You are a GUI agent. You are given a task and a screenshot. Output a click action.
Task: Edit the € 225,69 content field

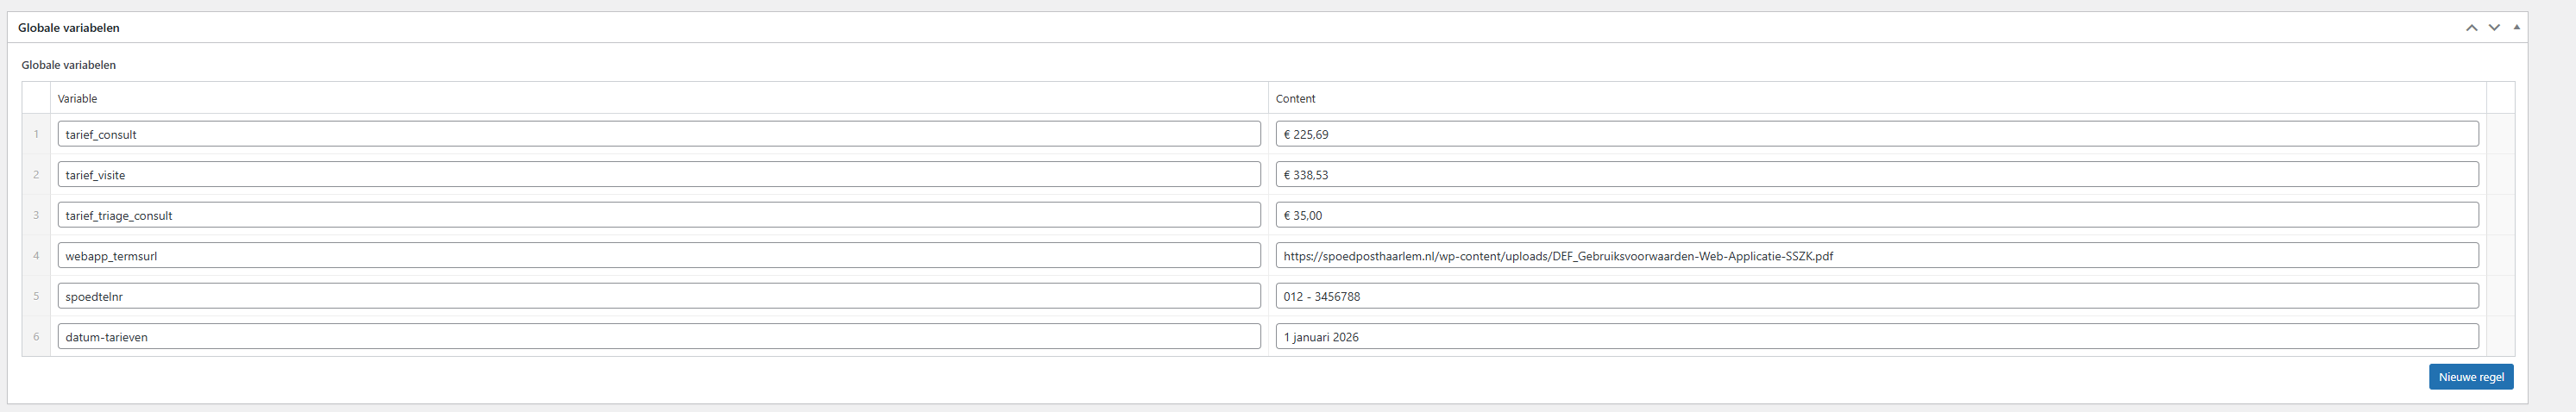tap(1876, 134)
